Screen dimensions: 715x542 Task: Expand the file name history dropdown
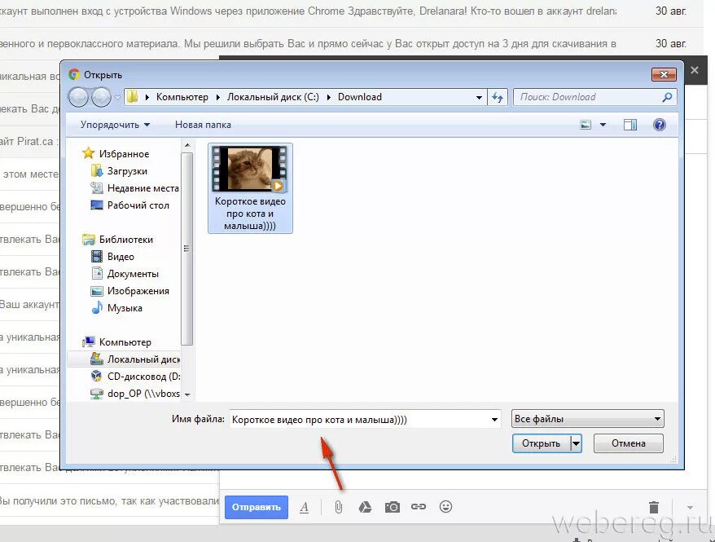tap(494, 419)
